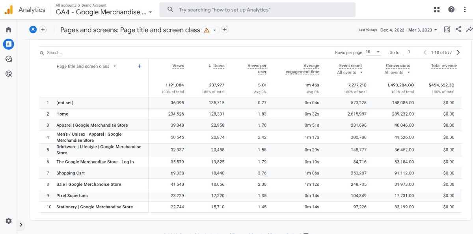The width and height of the screenshot is (473, 234).
Task: Go to next page of table results
Action: [x=458, y=52]
